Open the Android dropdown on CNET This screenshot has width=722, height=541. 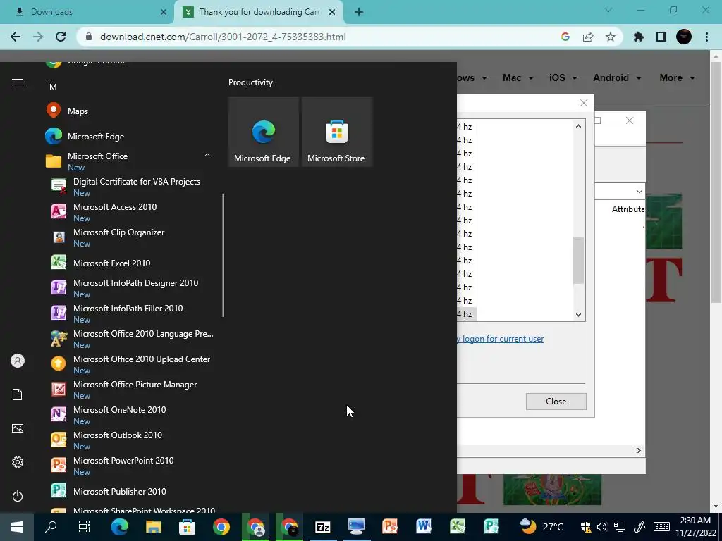(x=617, y=77)
